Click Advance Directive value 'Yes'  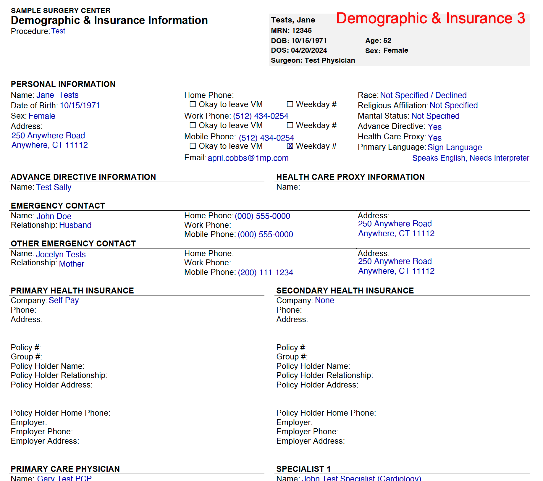tap(434, 127)
